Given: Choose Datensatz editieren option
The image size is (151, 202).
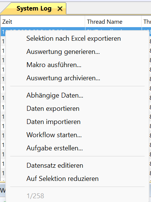Looking at the screenshot, I should tap(77, 165).
